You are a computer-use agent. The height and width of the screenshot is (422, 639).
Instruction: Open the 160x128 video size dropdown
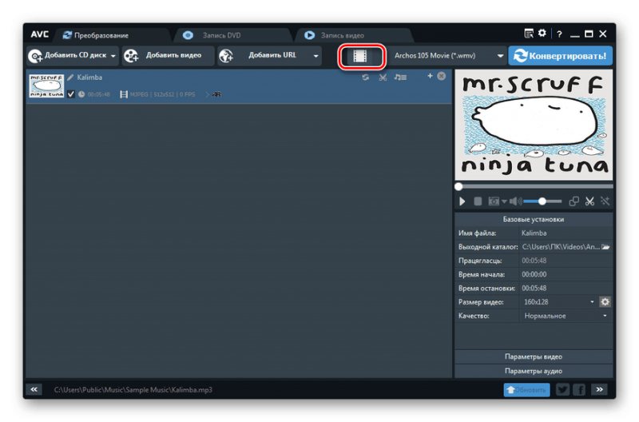[592, 301]
